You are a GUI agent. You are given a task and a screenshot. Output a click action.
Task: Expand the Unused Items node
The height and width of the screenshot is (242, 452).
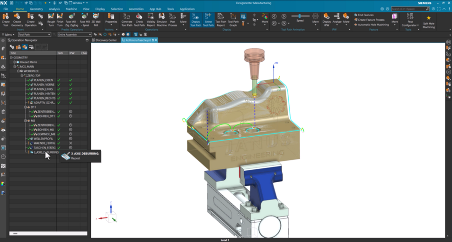coord(15,62)
